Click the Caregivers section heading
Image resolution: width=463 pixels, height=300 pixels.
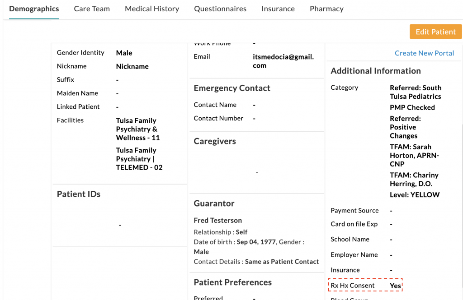[x=214, y=141]
